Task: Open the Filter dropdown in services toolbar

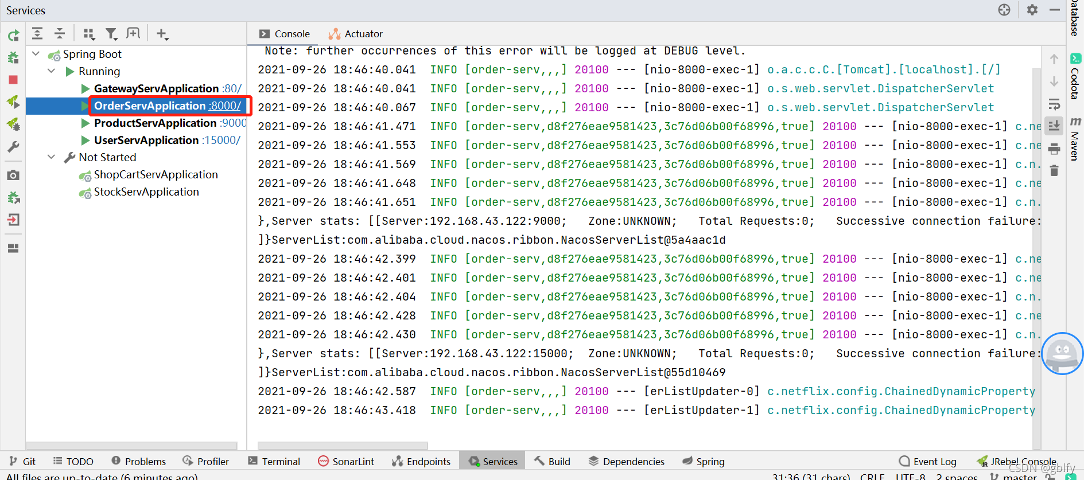Action: 111,34
